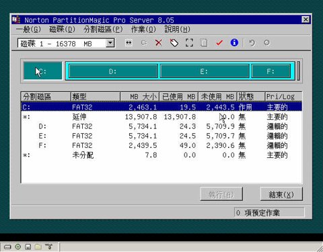The width and height of the screenshot is (323, 252).
Task: Click the grayed C: create-partition toolbar icon
Action: point(144,42)
